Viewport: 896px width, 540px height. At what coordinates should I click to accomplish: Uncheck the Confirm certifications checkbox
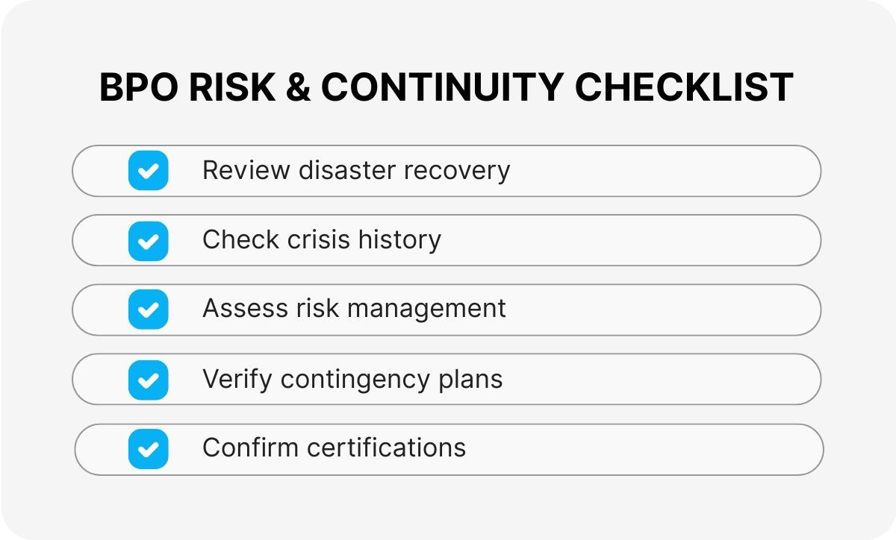pyautogui.click(x=148, y=449)
